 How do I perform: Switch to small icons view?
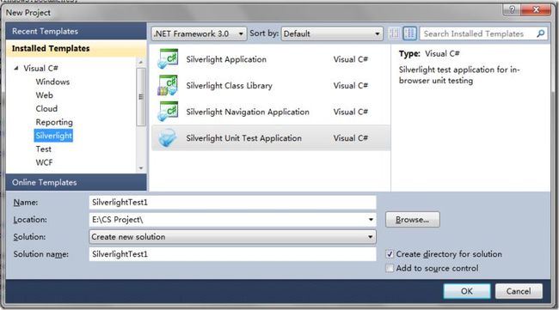395,33
